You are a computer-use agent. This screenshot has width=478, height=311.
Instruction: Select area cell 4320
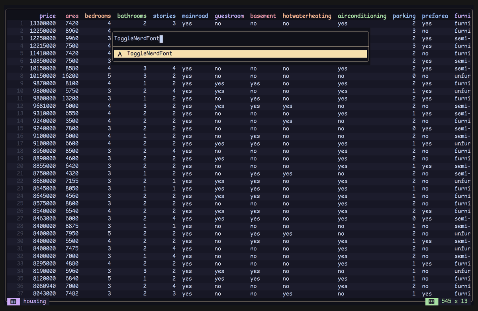72,173
